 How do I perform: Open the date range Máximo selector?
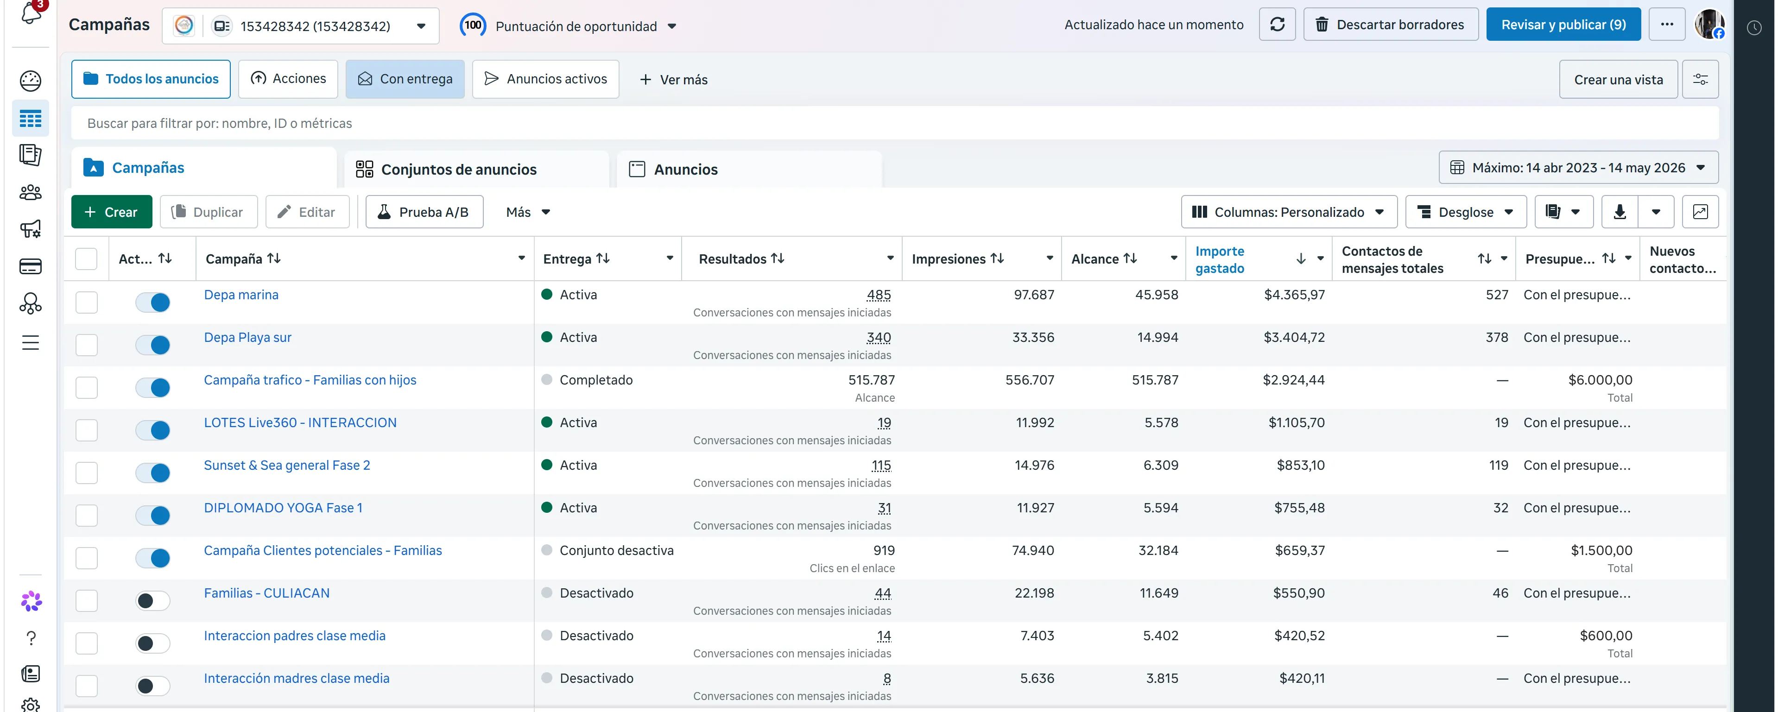click(x=1578, y=168)
